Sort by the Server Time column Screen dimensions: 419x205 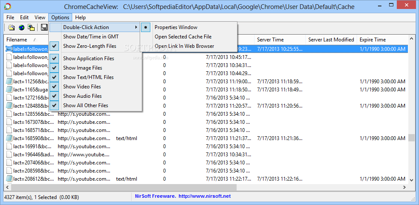(x=280, y=40)
